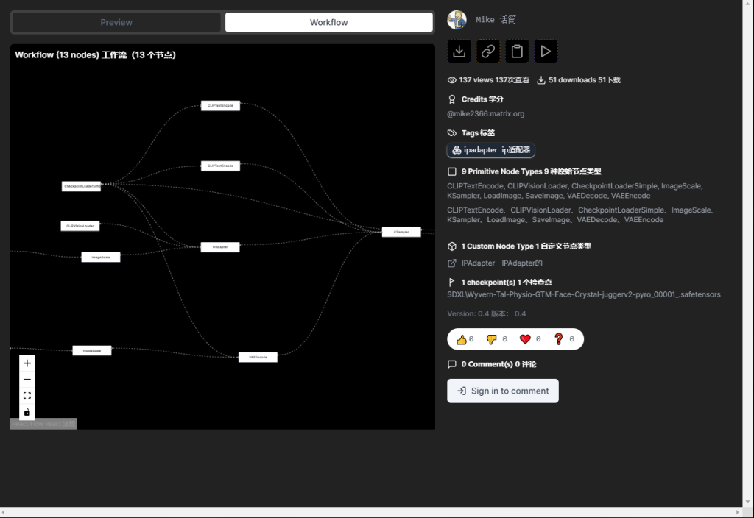Click the Credits award icon

click(x=451, y=99)
